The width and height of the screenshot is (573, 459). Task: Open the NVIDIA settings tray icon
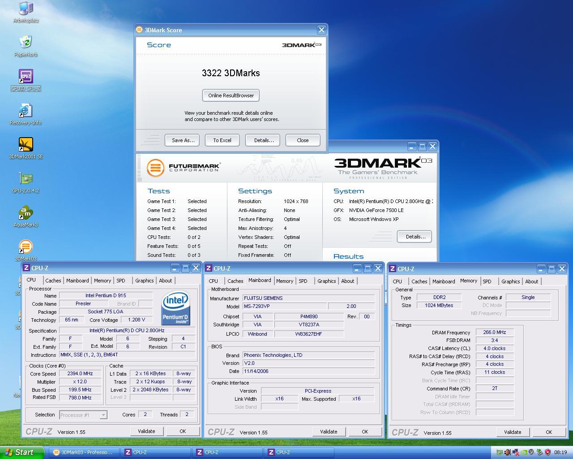coord(524,452)
